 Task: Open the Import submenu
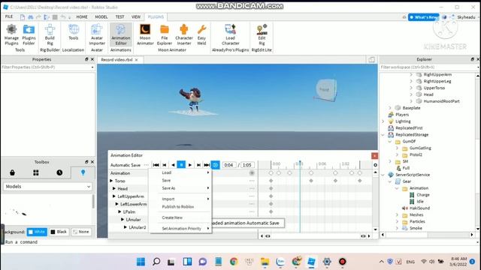pos(180,199)
